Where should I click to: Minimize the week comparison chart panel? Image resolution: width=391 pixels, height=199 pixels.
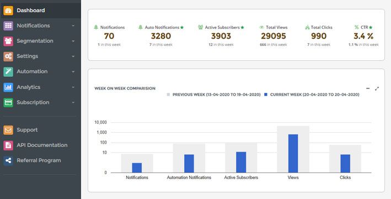[368, 88]
